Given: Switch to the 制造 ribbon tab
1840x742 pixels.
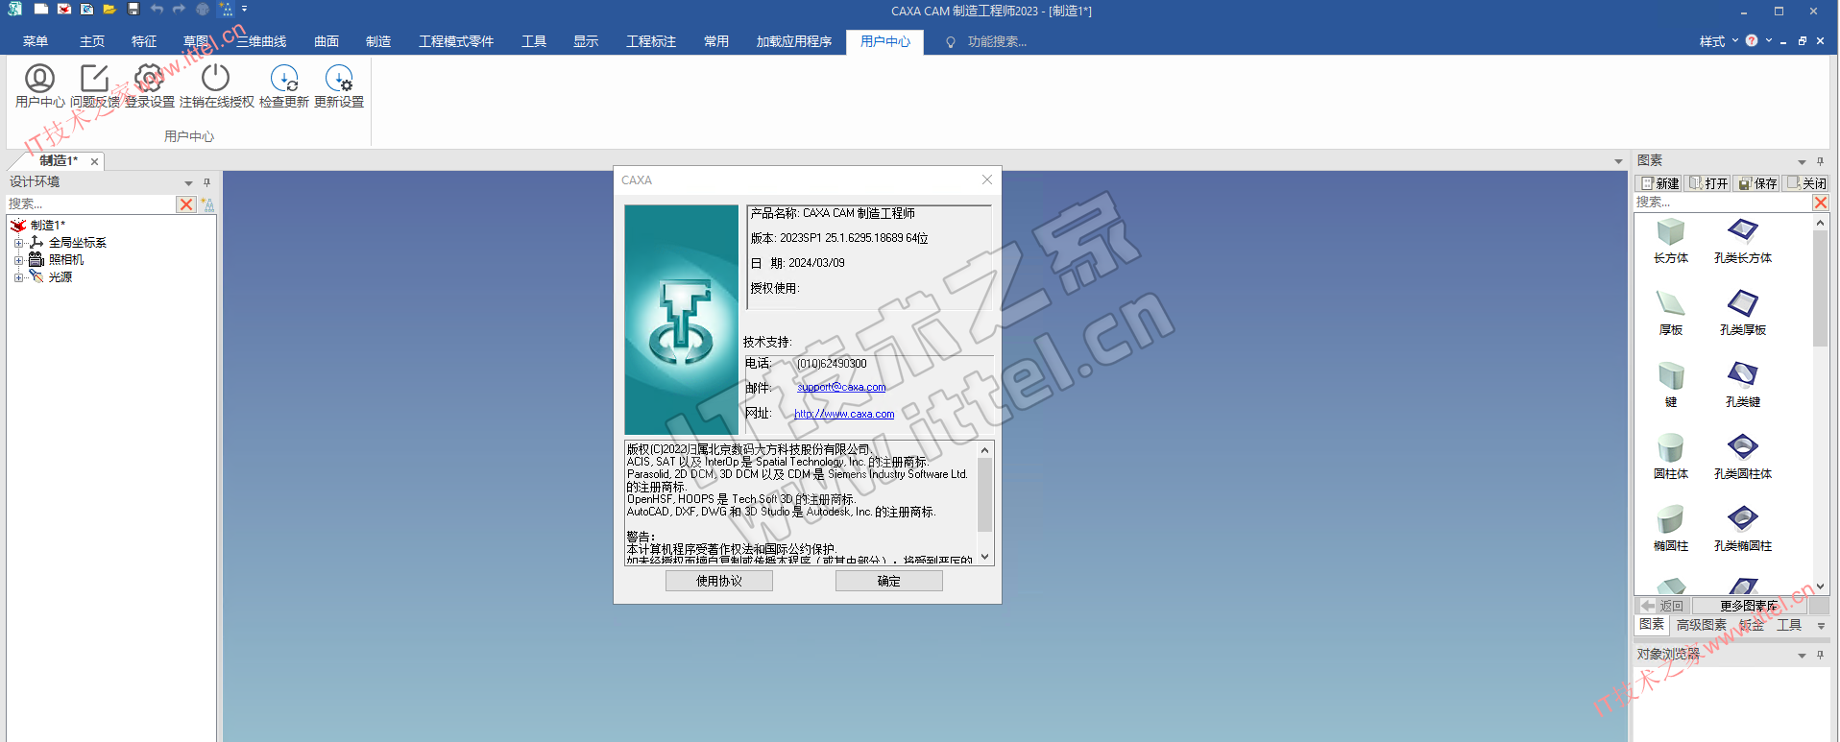Looking at the screenshot, I should 378,41.
